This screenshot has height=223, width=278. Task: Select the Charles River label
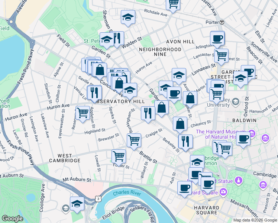tap(127, 193)
